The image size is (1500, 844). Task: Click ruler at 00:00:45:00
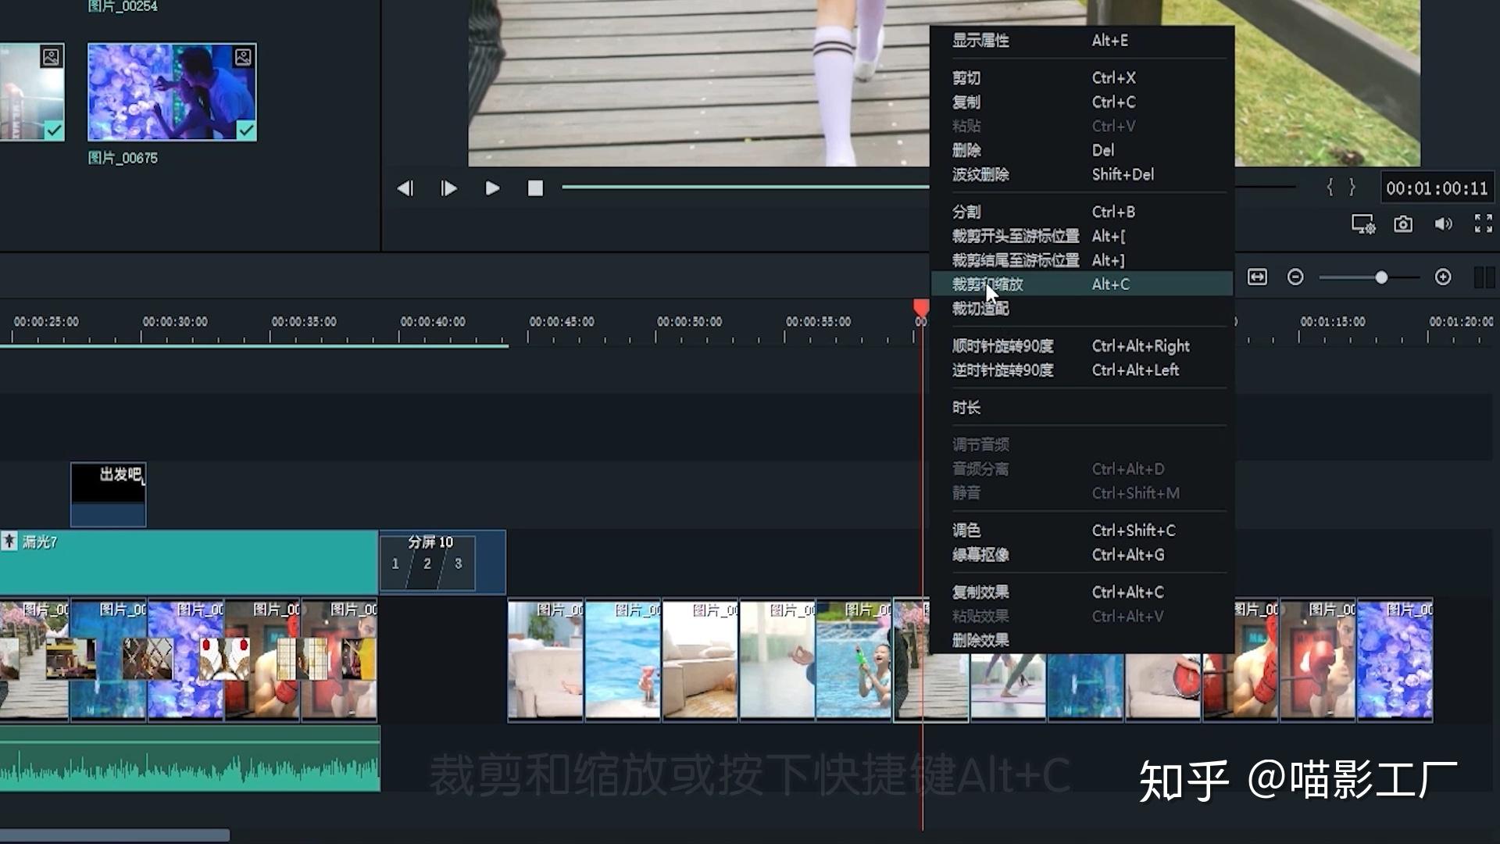(x=562, y=322)
